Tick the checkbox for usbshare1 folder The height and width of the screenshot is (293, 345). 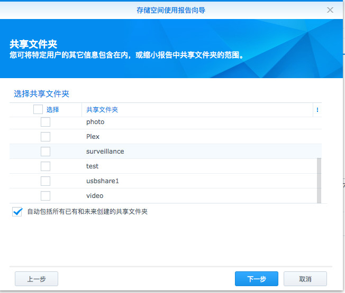click(46, 181)
